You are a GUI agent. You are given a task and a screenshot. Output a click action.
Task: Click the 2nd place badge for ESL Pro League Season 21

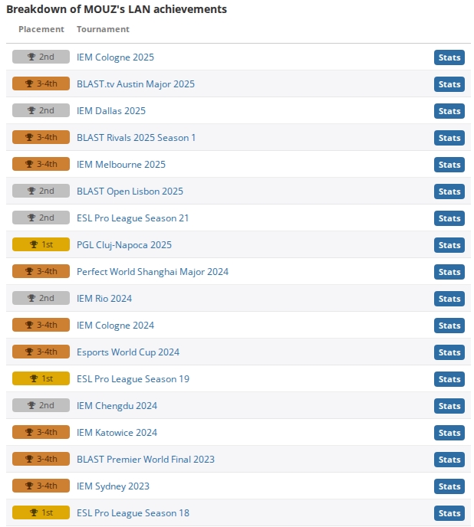pos(41,218)
